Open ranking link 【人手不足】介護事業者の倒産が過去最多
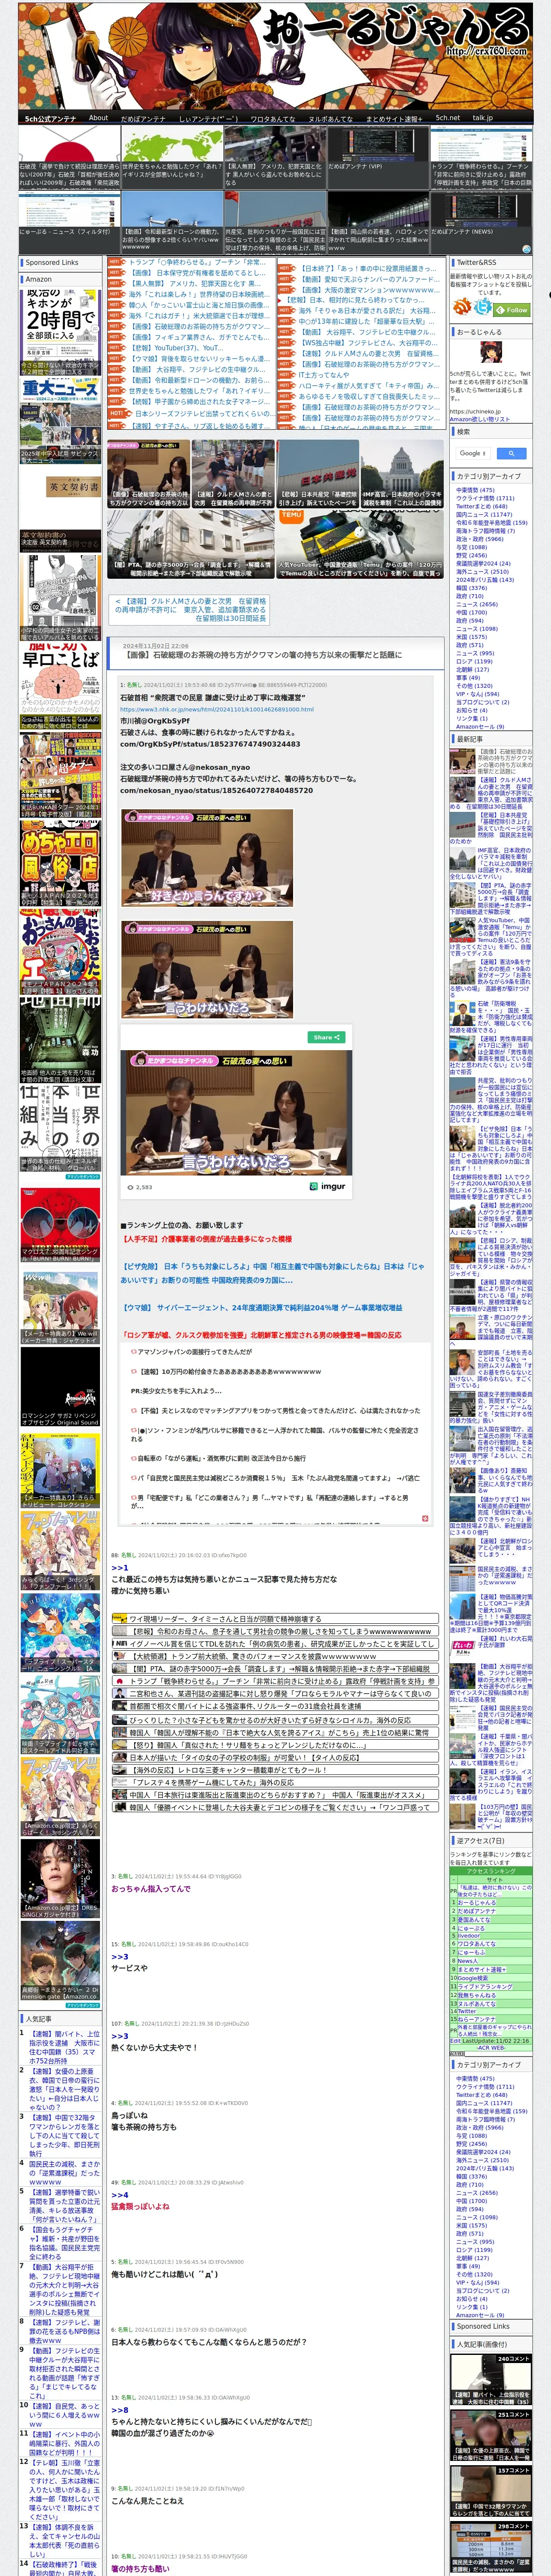This screenshot has height=2576, width=551. click(207, 1238)
